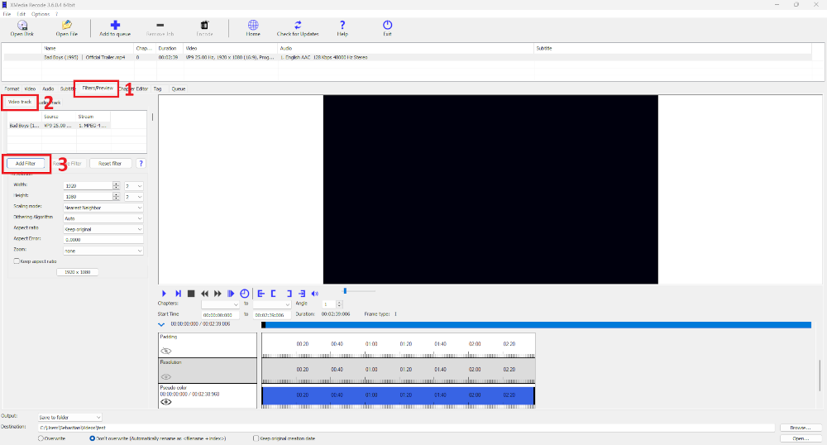Open Disk from the top toolbar
The height and width of the screenshot is (445, 827).
point(22,28)
